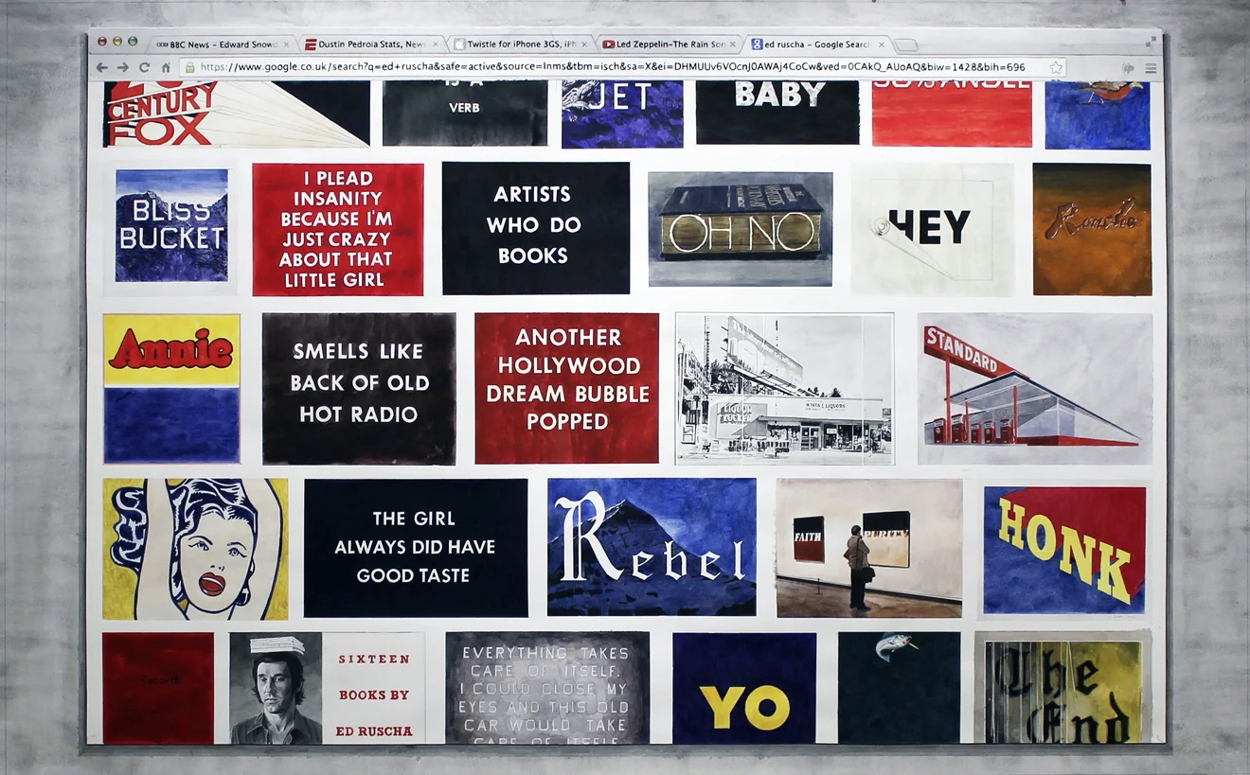Go back with the browser back arrow
Image resolution: width=1250 pixels, height=775 pixels.
(x=102, y=67)
